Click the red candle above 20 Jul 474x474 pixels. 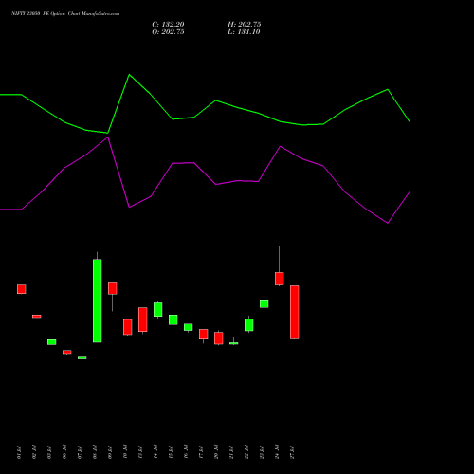point(219,337)
